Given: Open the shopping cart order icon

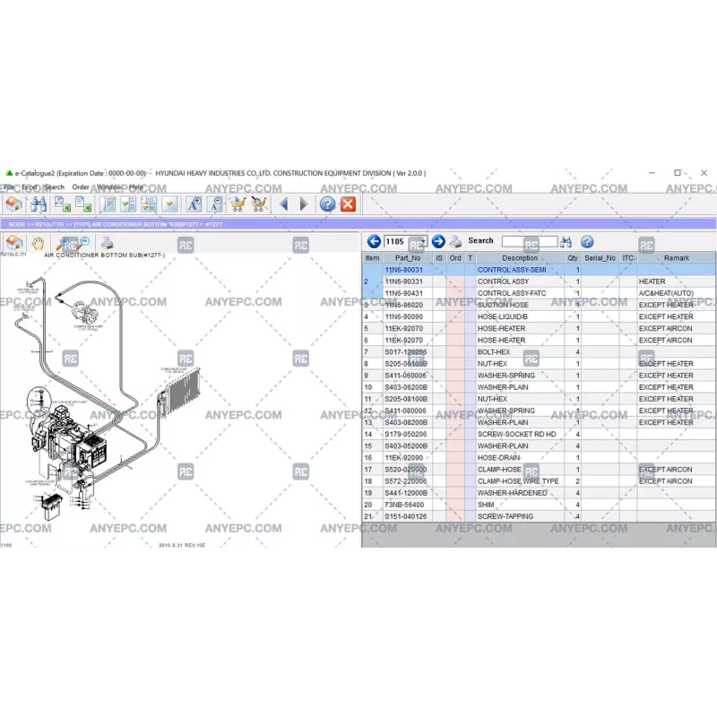Looking at the screenshot, I should 239,206.
